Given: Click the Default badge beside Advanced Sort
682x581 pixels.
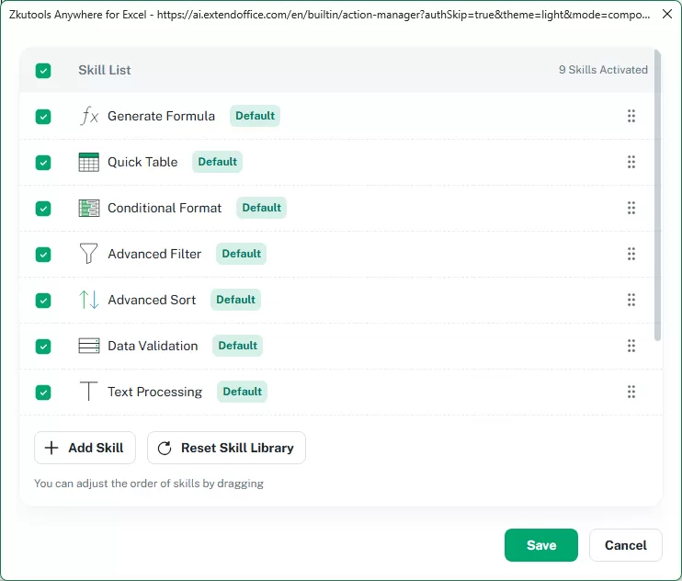Looking at the screenshot, I should point(235,300).
